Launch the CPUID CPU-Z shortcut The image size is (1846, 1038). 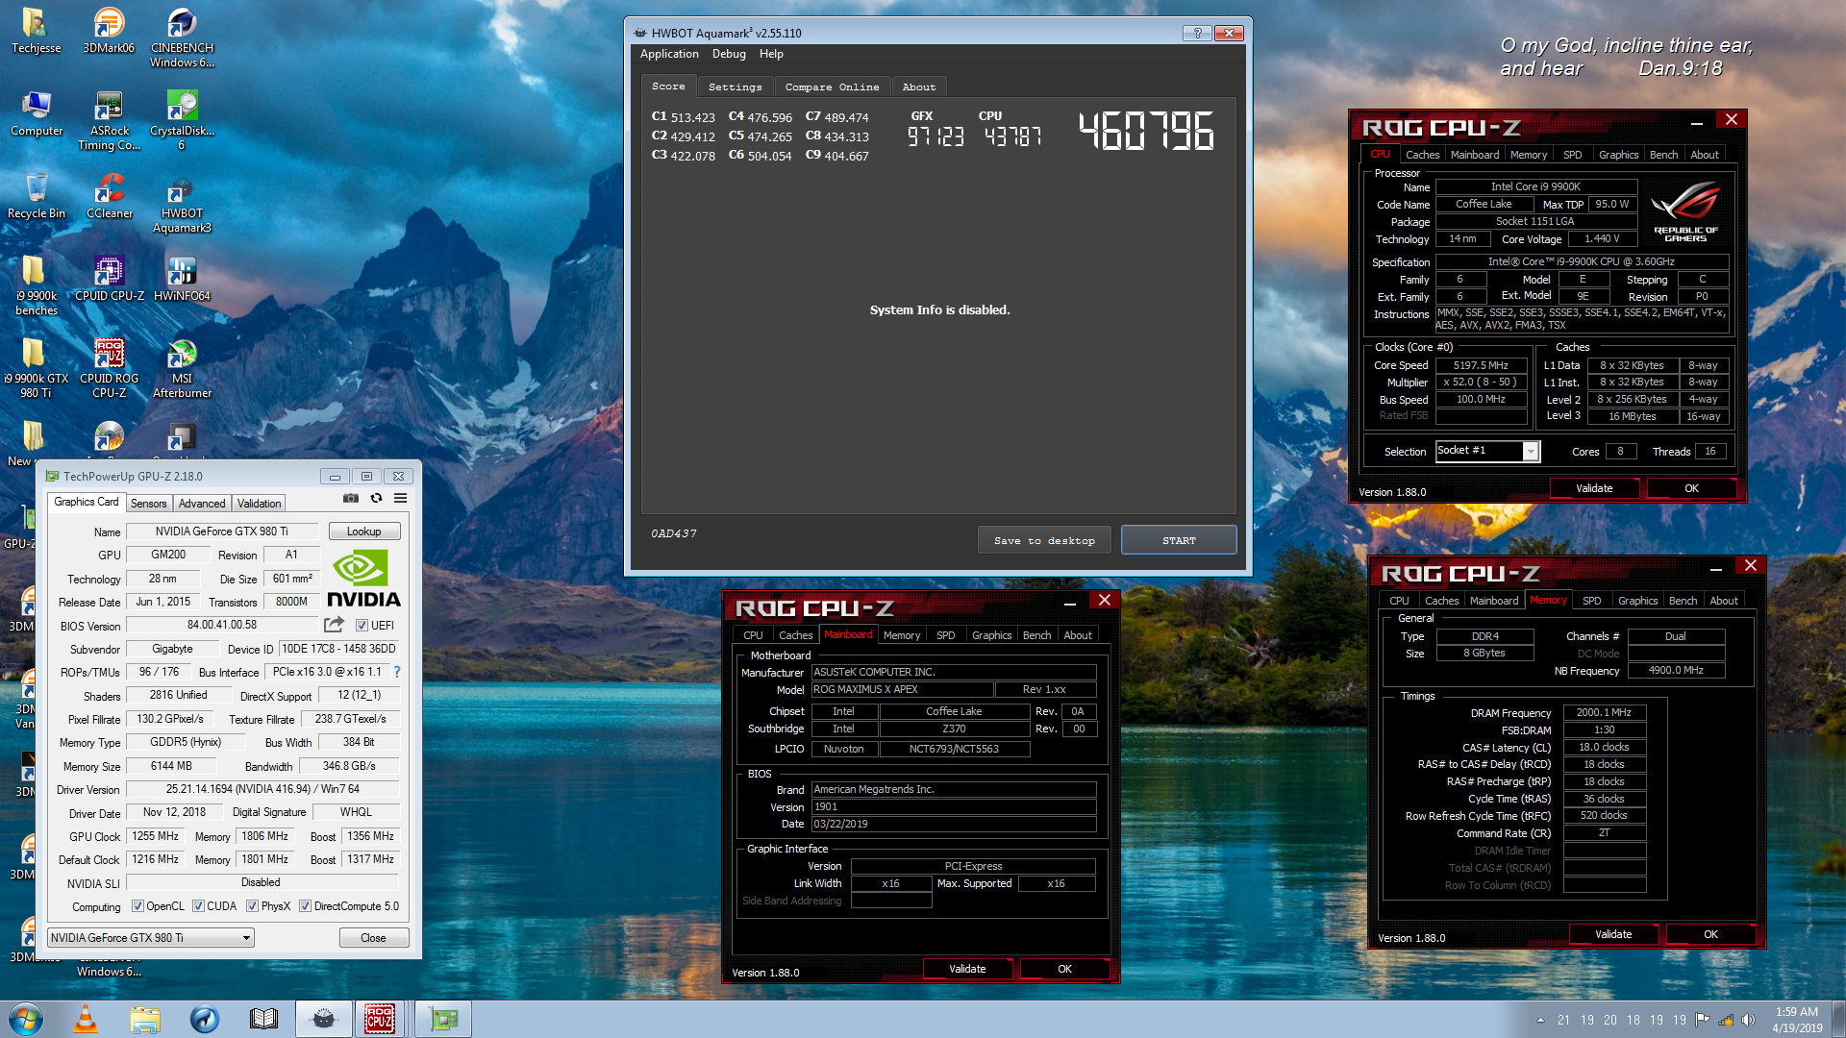click(109, 279)
